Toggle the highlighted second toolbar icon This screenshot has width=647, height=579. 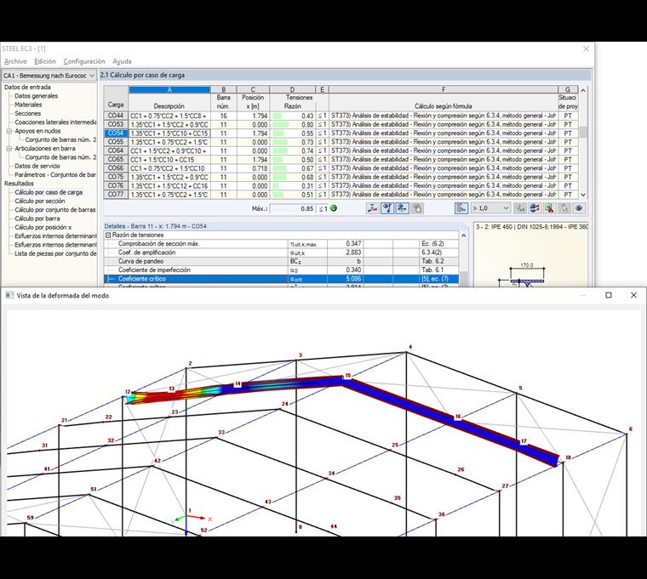(x=387, y=208)
